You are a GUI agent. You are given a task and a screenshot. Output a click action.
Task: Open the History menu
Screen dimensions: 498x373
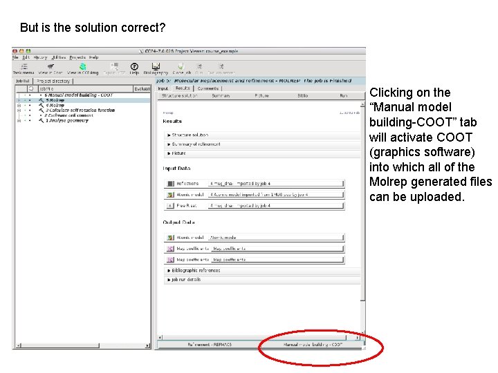(x=40, y=57)
